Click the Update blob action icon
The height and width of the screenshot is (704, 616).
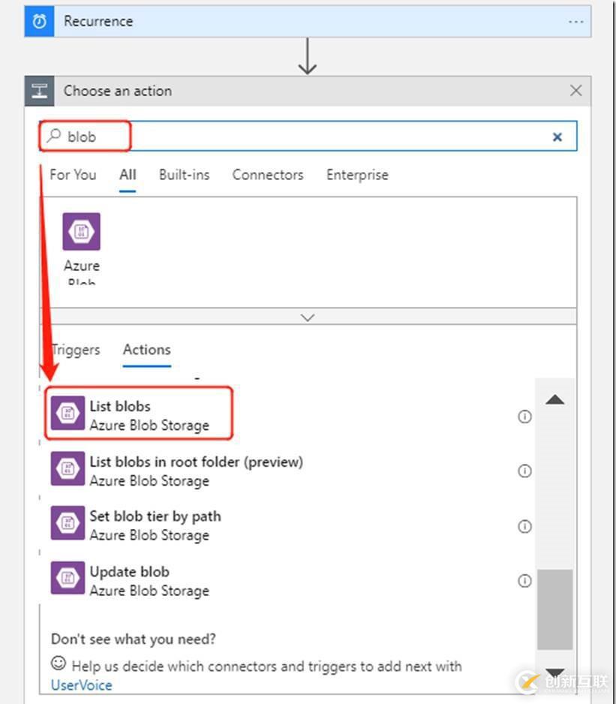click(x=68, y=578)
